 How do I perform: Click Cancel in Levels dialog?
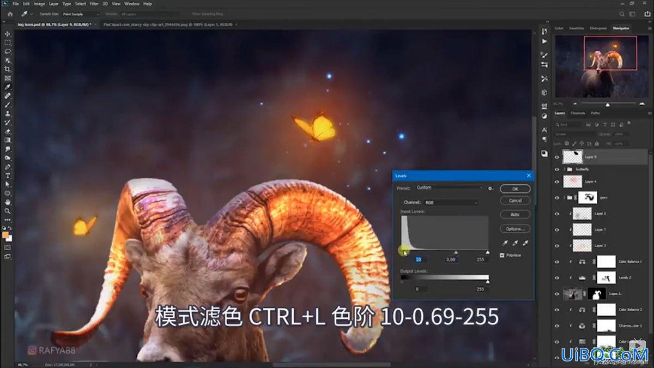515,201
